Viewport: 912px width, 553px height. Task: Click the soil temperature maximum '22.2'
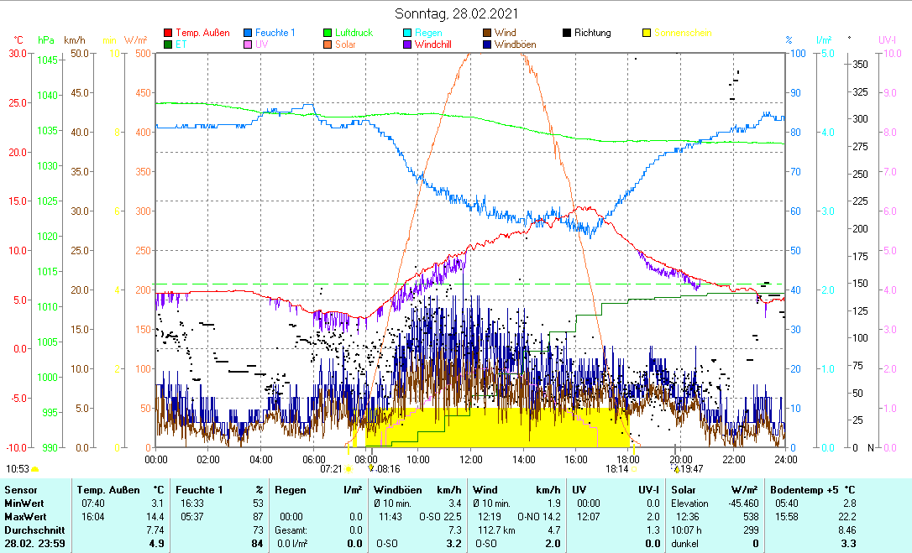(x=846, y=517)
